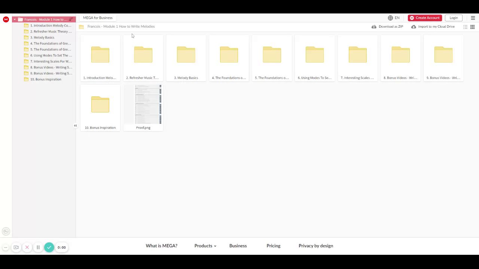Finish recording with the green checkmark
Image resolution: width=479 pixels, height=269 pixels.
click(49, 247)
